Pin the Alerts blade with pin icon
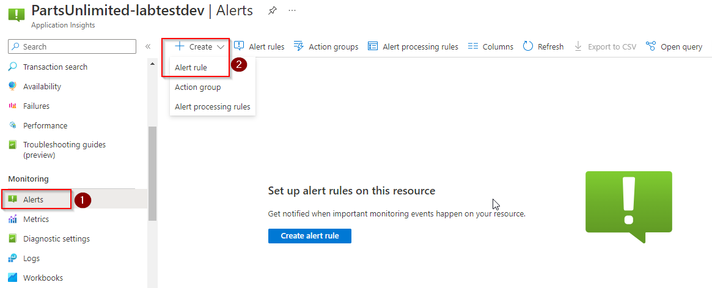This screenshot has width=712, height=288. pyautogui.click(x=272, y=10)
